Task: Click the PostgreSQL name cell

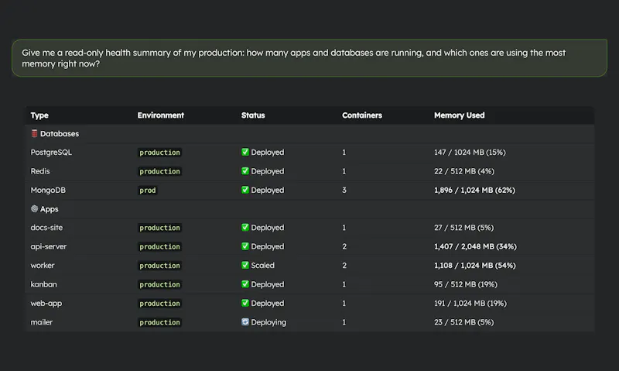Action: [x=51, y=153]
